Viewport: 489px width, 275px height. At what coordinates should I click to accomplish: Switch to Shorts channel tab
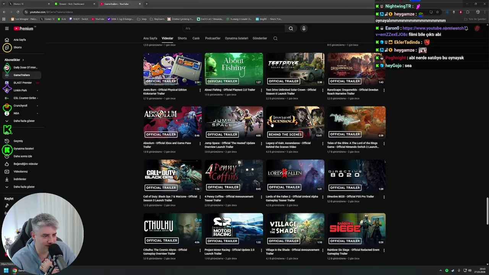coord(182,38)
